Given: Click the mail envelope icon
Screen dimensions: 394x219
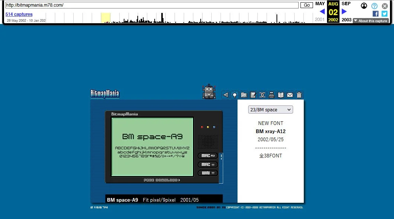Looking at the screenshot, I should pos(290,95).
